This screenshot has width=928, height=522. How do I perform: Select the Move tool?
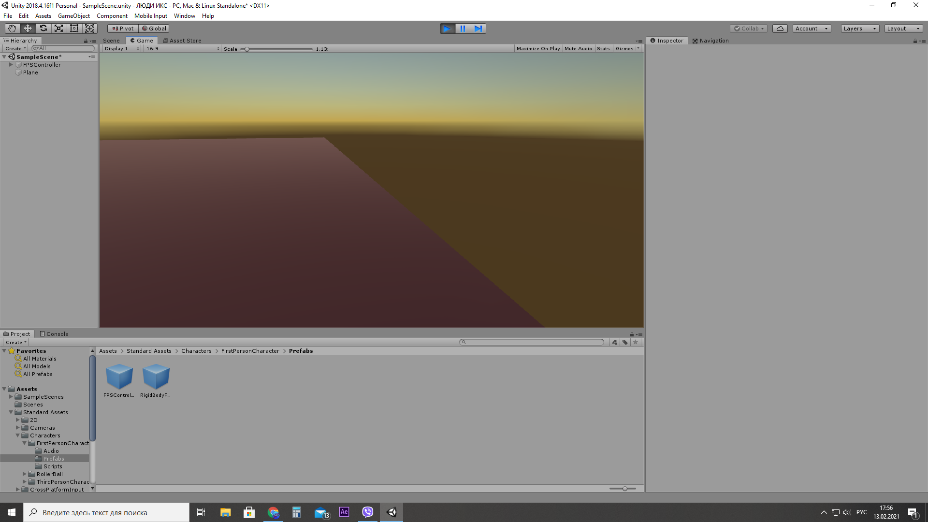pyautogui.click(x=28, y=29)
